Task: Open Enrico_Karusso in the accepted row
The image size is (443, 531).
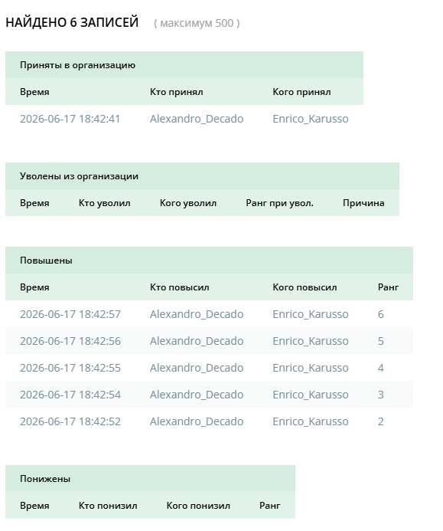Action: click(310, 119)
